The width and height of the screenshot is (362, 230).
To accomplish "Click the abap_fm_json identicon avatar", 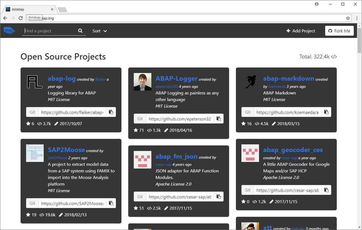I will click(x=142, y=160).
